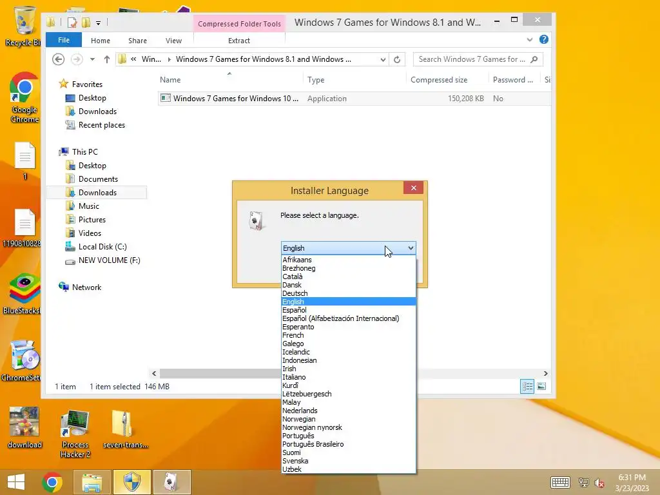This screenshot has height=495, width=660.
Task: Sort by the Name column header
Action: click(x=230, y=80)
